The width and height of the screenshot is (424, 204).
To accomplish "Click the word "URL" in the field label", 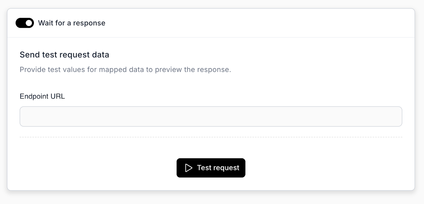I will coord(58,96).
